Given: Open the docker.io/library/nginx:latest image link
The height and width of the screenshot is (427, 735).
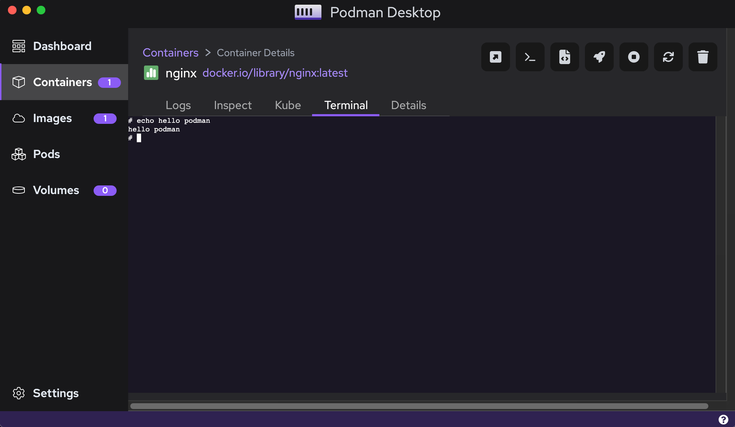Looking at the screenshot, I should click(x=275, y=73).
